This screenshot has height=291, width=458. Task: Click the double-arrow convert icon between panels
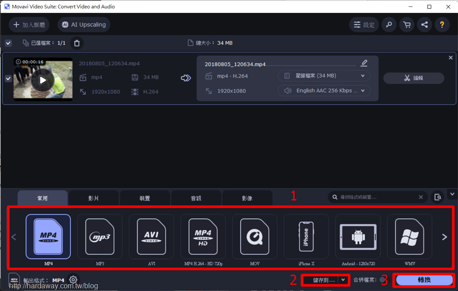186,78
